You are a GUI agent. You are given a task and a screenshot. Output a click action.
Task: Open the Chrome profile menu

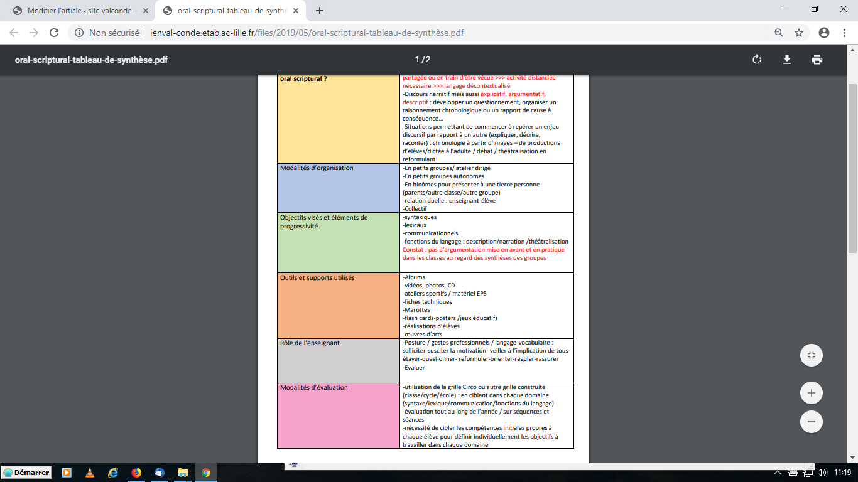[x=824, y=33]
